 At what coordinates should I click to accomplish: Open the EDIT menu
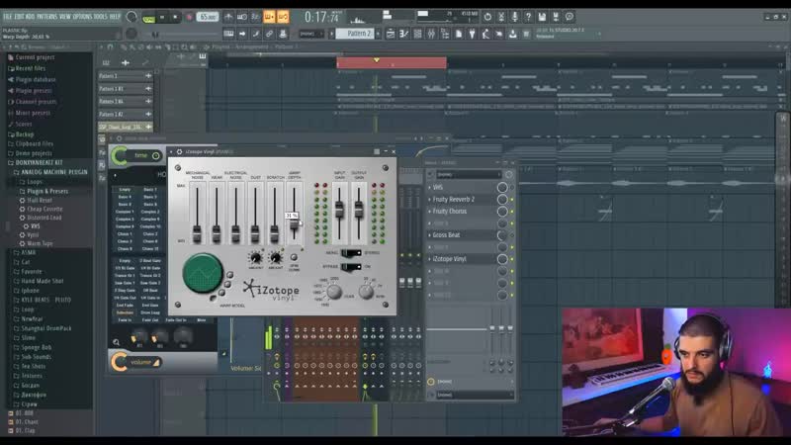[19, 17]
